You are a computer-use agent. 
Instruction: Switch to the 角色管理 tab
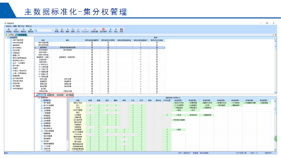tap(21, 35)
